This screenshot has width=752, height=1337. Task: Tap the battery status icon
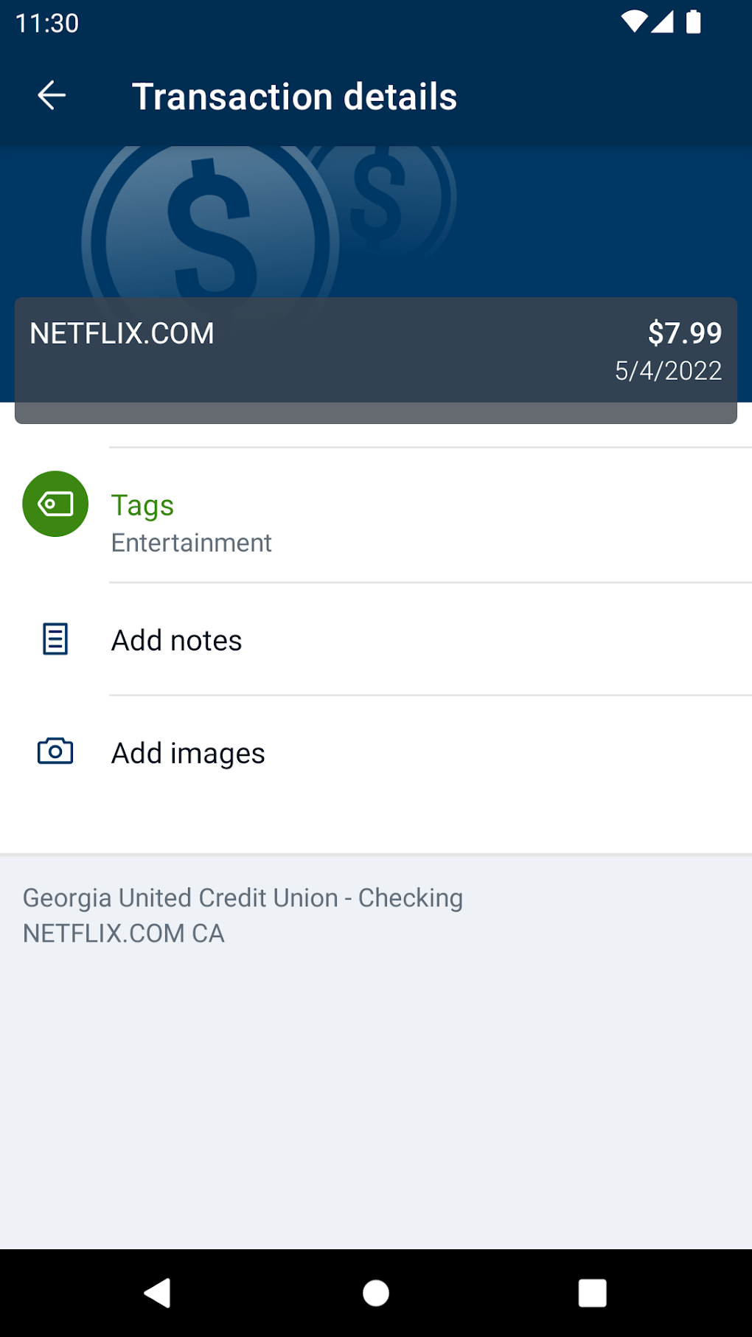tap(693, 22)
